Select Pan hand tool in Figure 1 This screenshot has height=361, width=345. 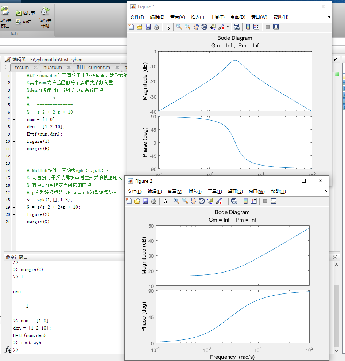(195, 27)
